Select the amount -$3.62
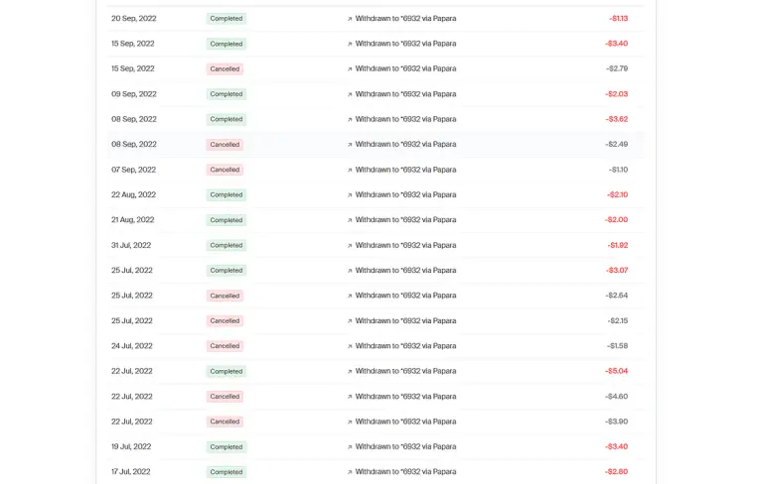The image size is (757, 484). [617, 119]
